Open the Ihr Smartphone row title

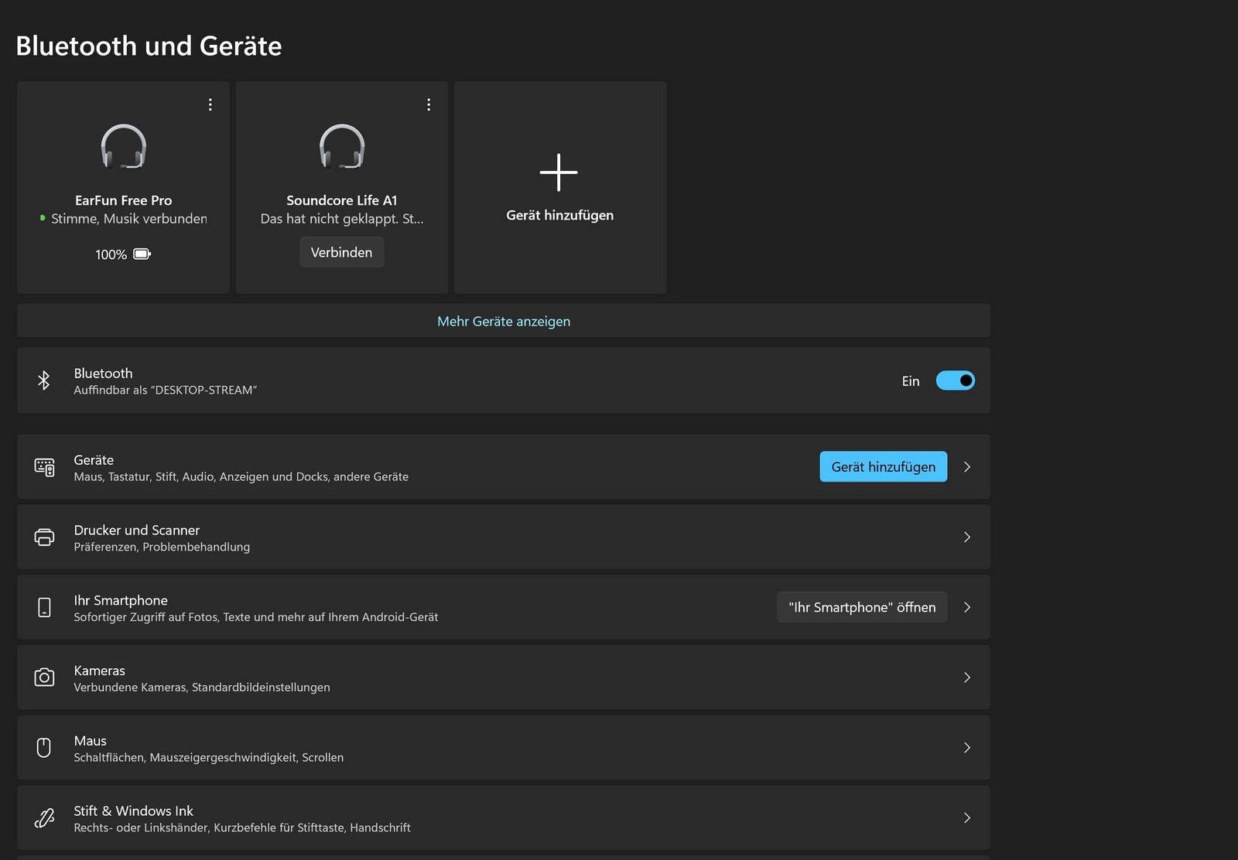(x=121, y=600)
